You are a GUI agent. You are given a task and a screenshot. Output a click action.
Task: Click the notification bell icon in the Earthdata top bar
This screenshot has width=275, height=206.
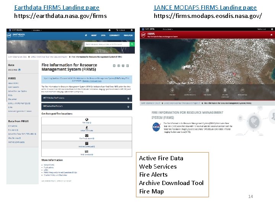pos(110,30)
